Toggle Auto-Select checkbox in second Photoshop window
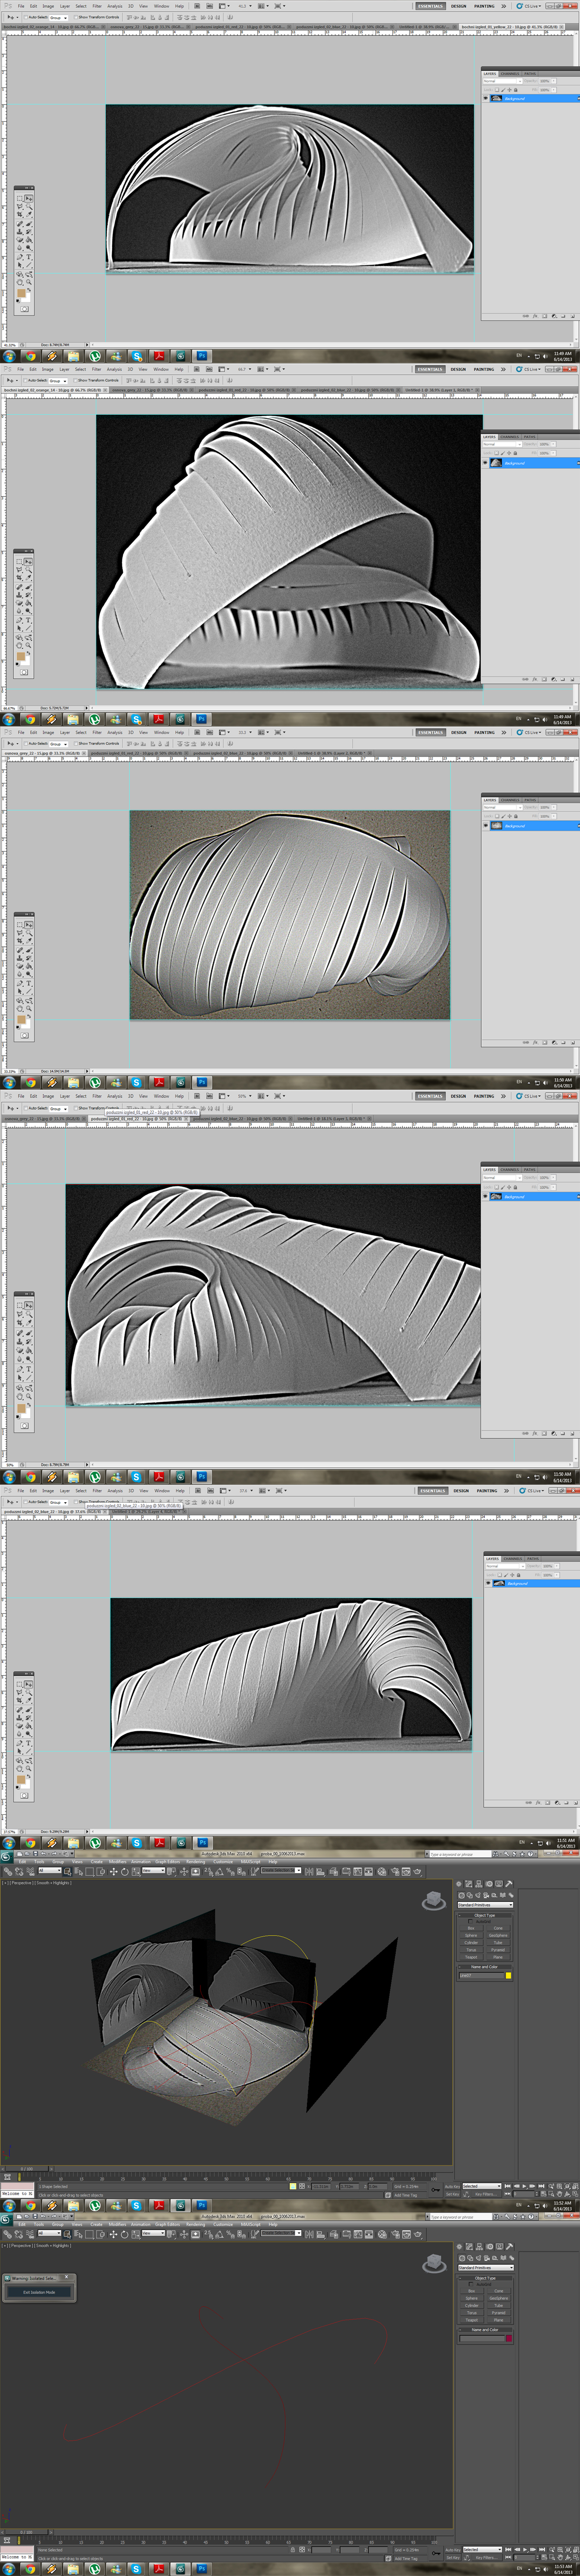 25,380
